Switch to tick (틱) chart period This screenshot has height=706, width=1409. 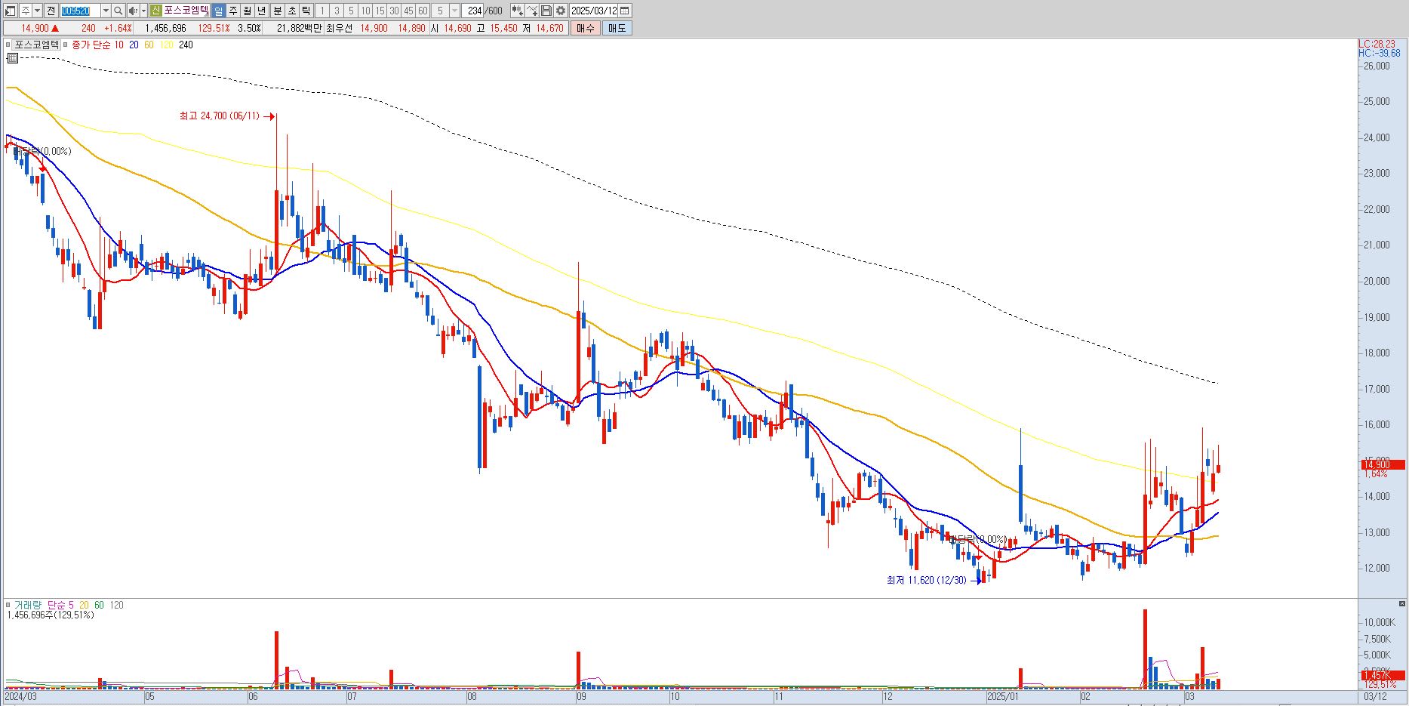306,11
